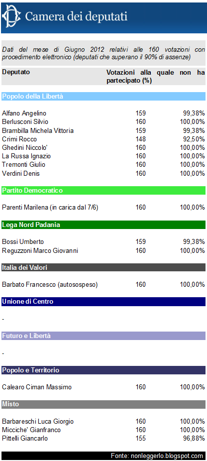Screen dimensions: 207x461
Task: Click the Misto section header
Action: (103, 404)
